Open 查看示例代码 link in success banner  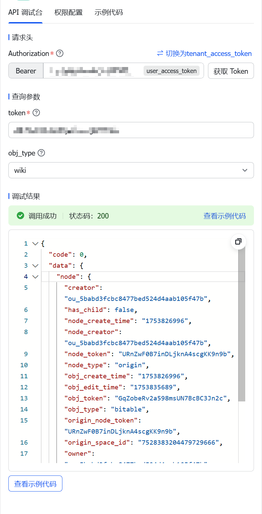click(224, 216)
